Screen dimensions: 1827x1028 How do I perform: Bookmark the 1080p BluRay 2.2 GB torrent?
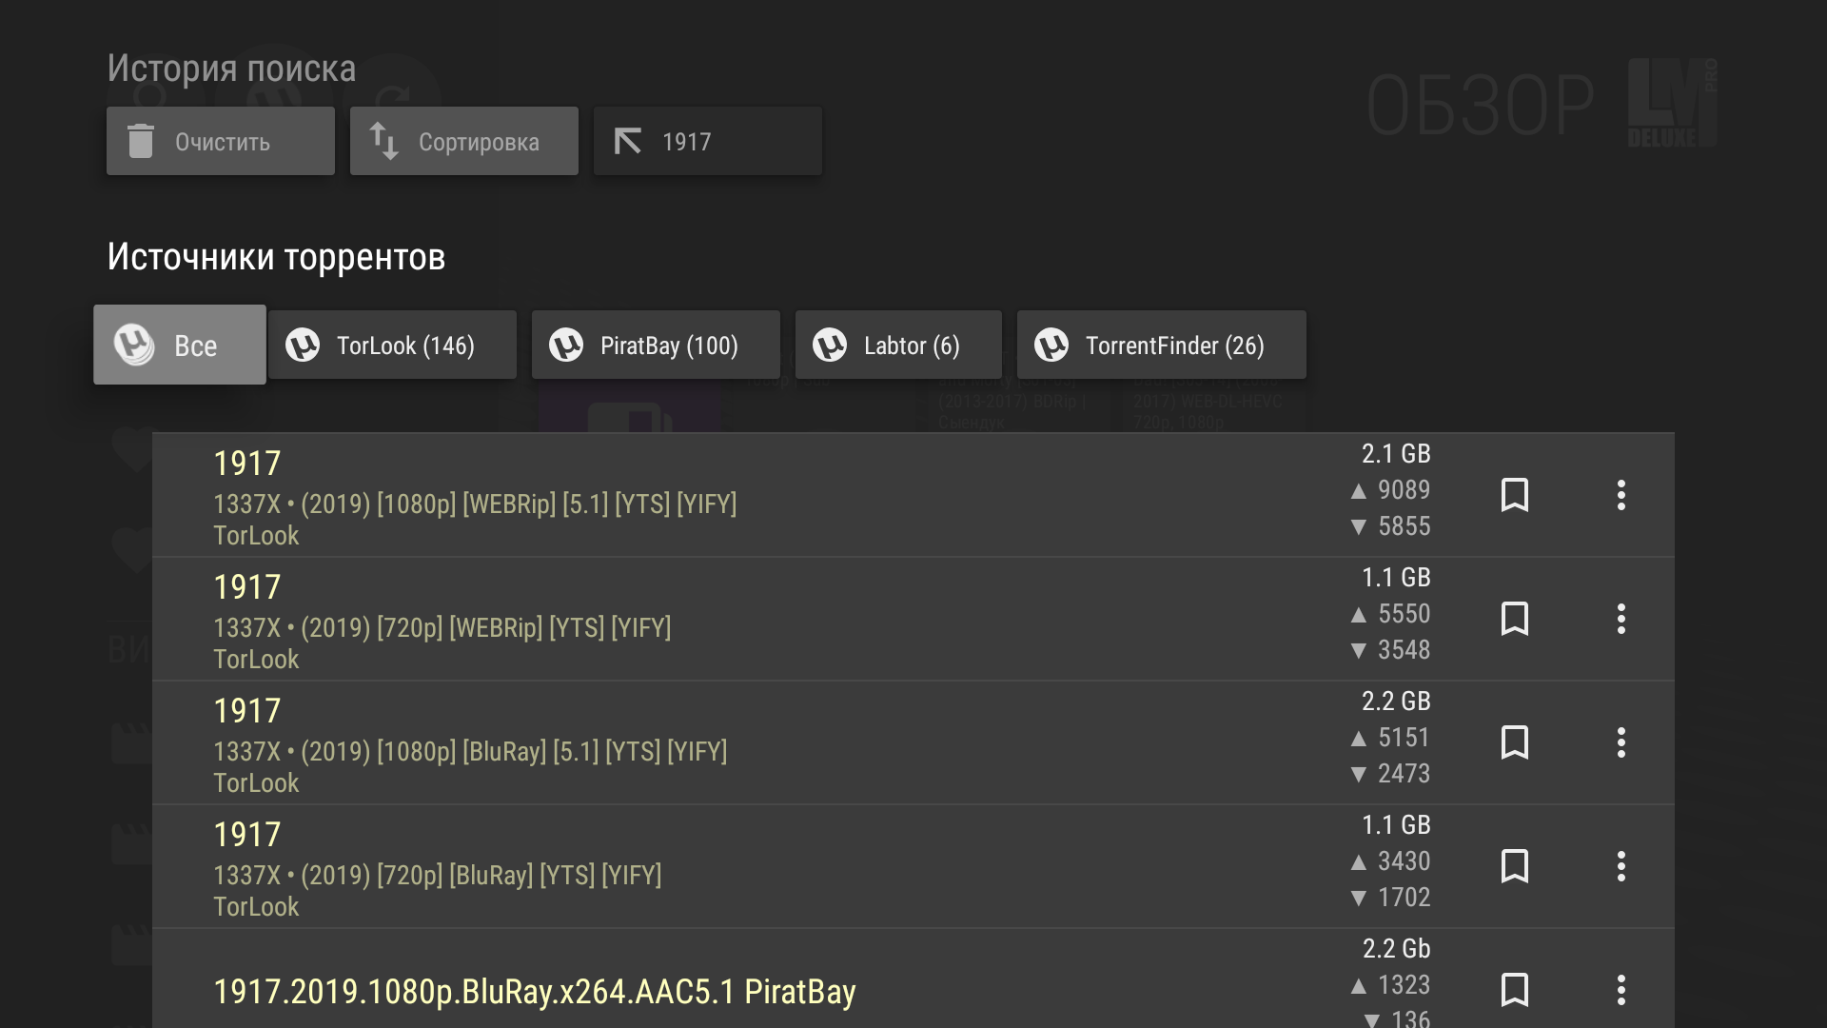pyautogui.click(x=1515, y=742)
